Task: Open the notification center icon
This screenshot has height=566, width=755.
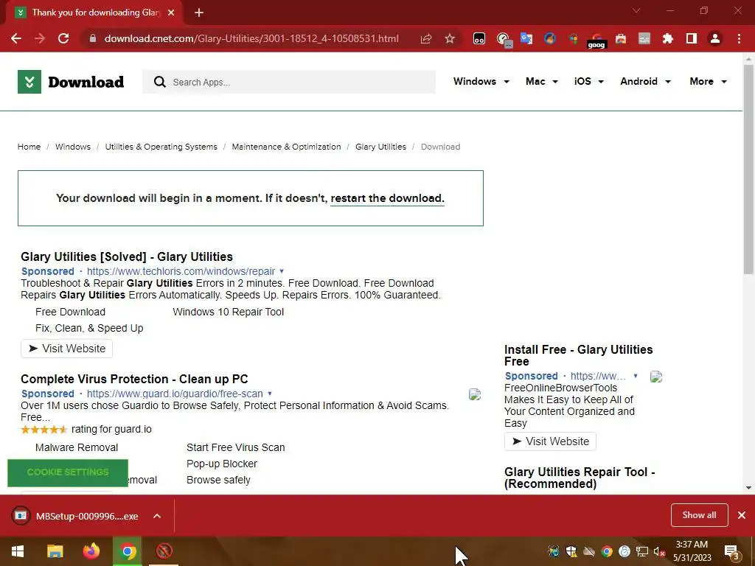Action: (731, 551)
